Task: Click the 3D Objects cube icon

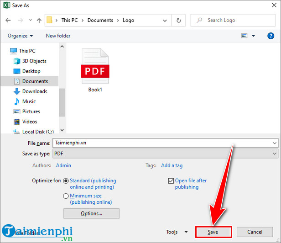Action: tap(17, 61)
